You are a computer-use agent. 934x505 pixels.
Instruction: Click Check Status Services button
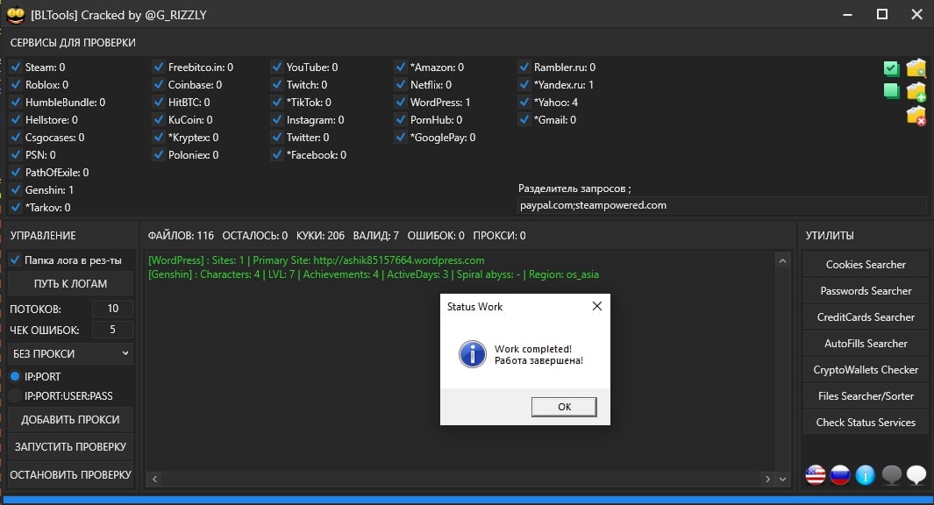click(x=866, y=423)
